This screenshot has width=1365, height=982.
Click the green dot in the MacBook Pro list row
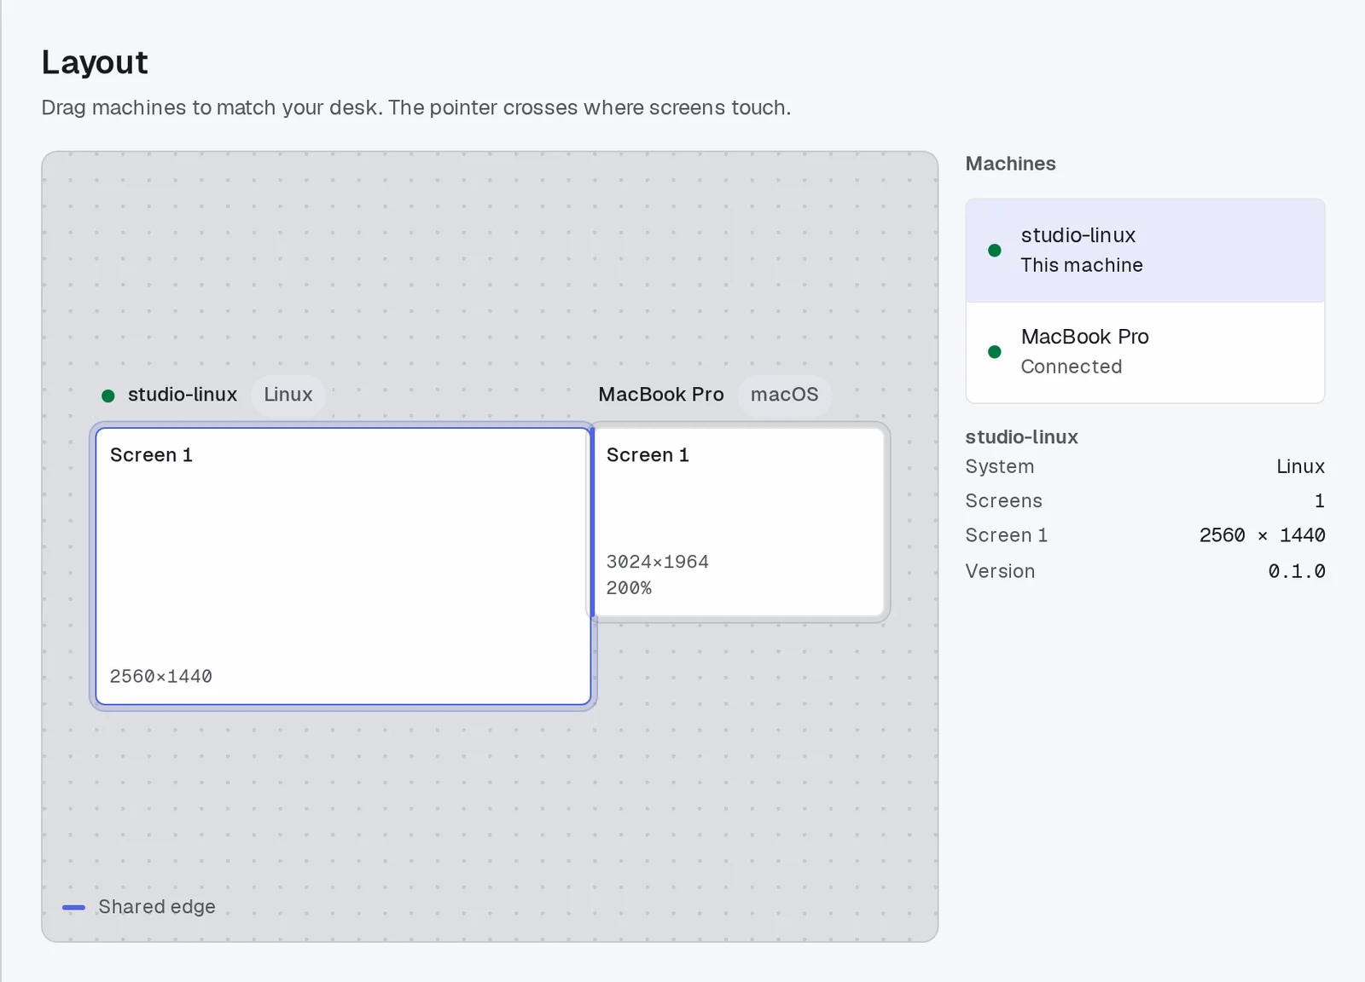click(x=995, y=352)
